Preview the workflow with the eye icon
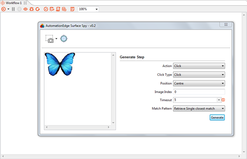This screenshot has width=247, height=159. click(25, 9)
